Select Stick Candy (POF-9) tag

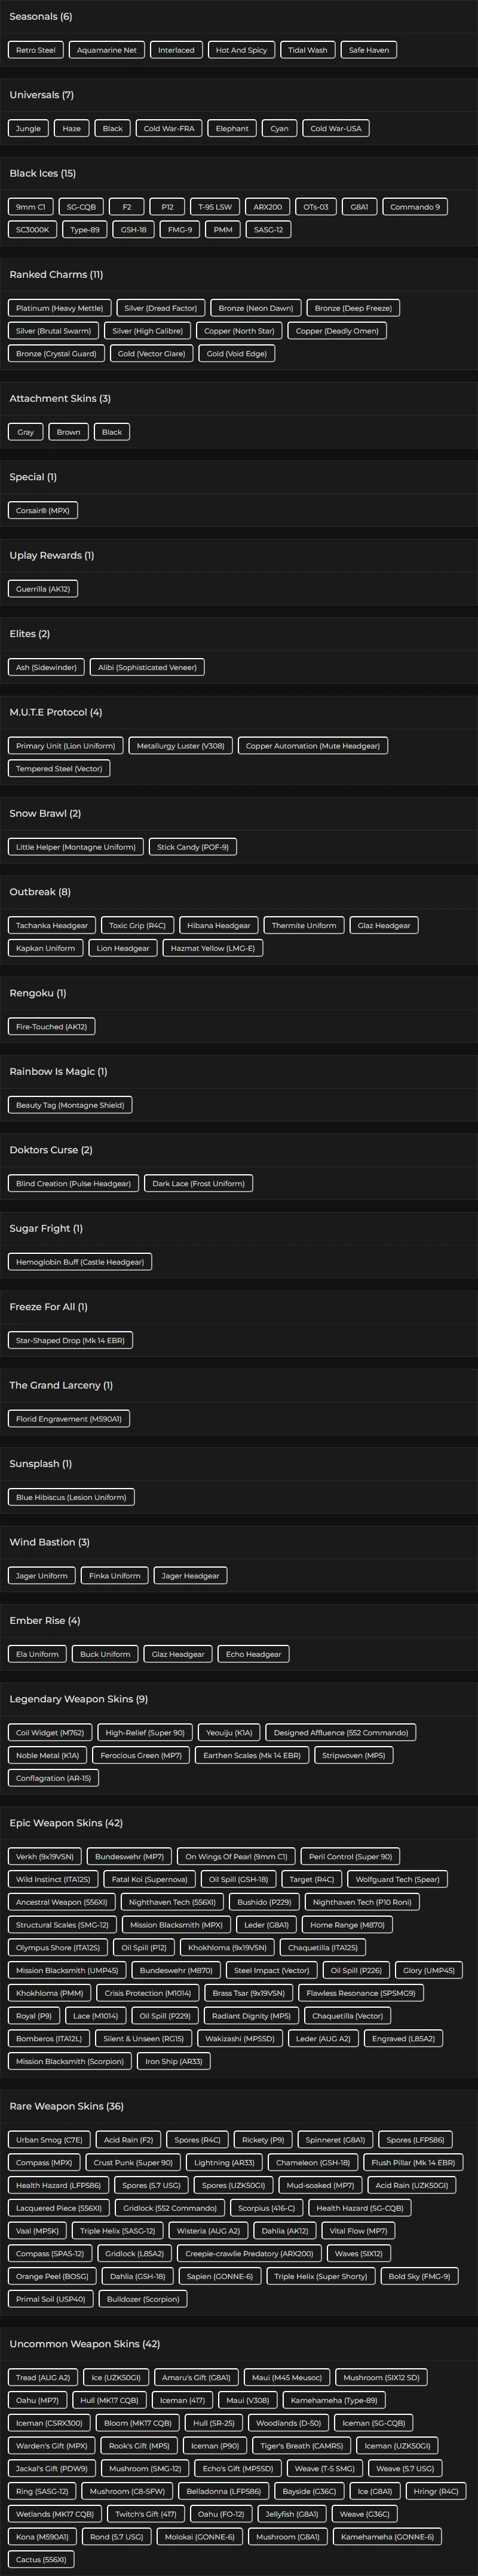point(192,847)
